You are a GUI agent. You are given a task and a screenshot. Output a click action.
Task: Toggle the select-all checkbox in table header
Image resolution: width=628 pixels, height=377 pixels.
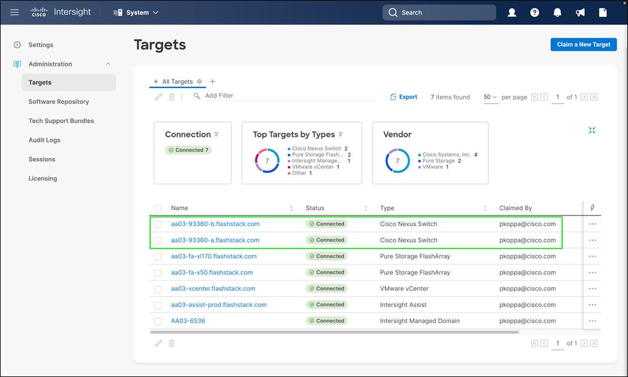point(158,208)
